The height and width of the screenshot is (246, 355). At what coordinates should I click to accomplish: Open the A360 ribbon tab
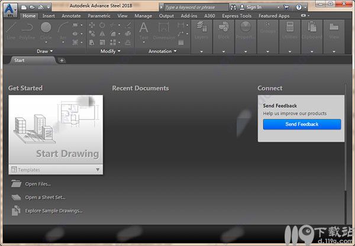point(209,16)
